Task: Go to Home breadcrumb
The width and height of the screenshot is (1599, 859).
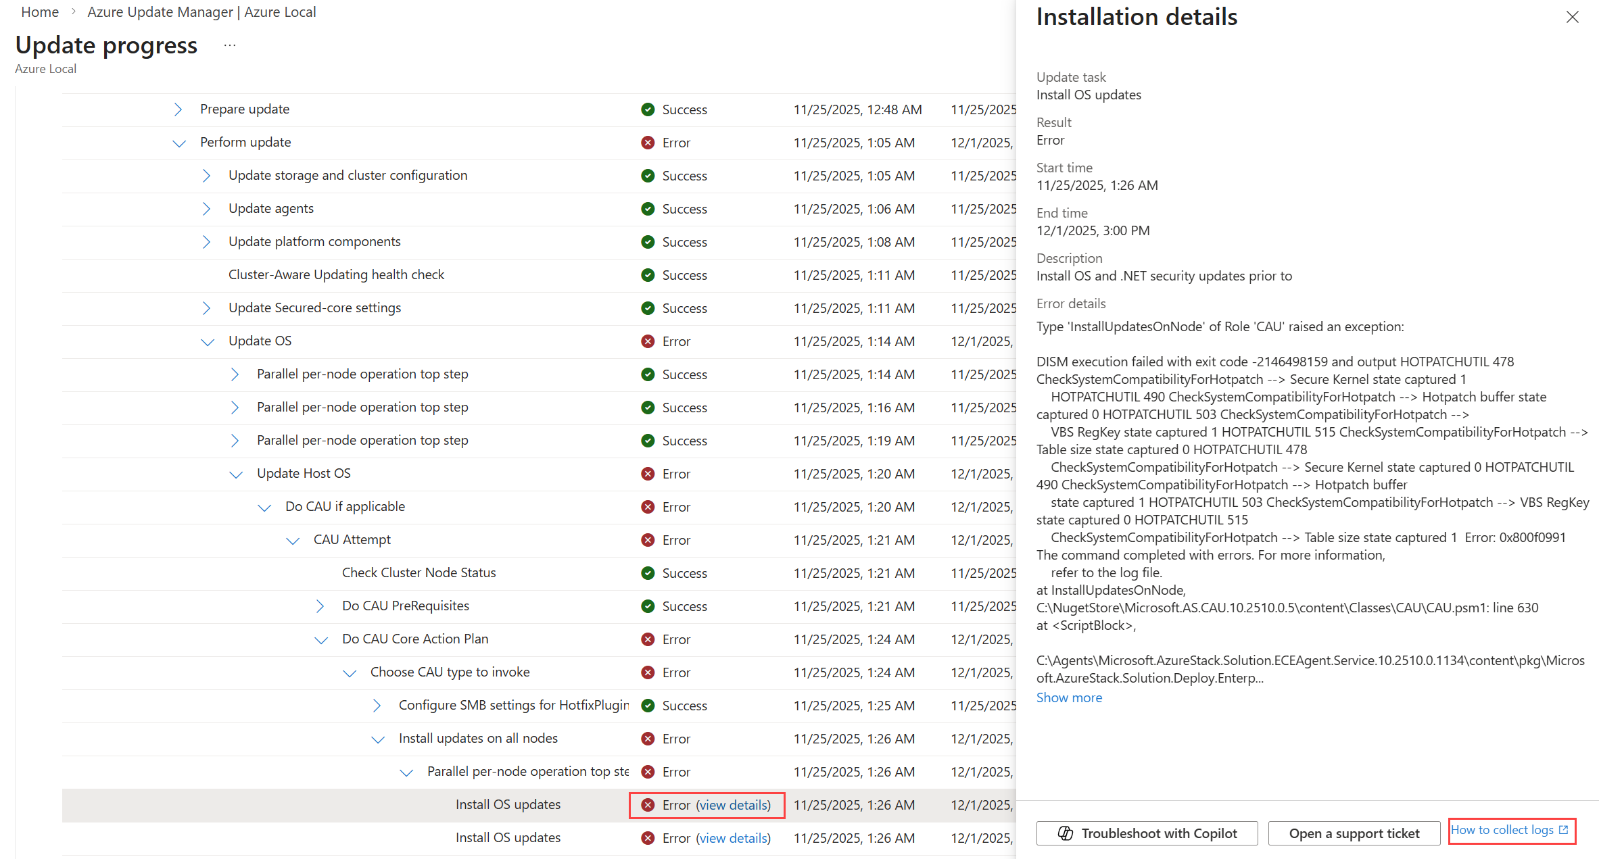Action: click(40, 12)
